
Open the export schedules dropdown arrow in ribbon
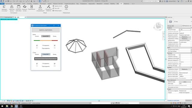click(x=44, y=10)
